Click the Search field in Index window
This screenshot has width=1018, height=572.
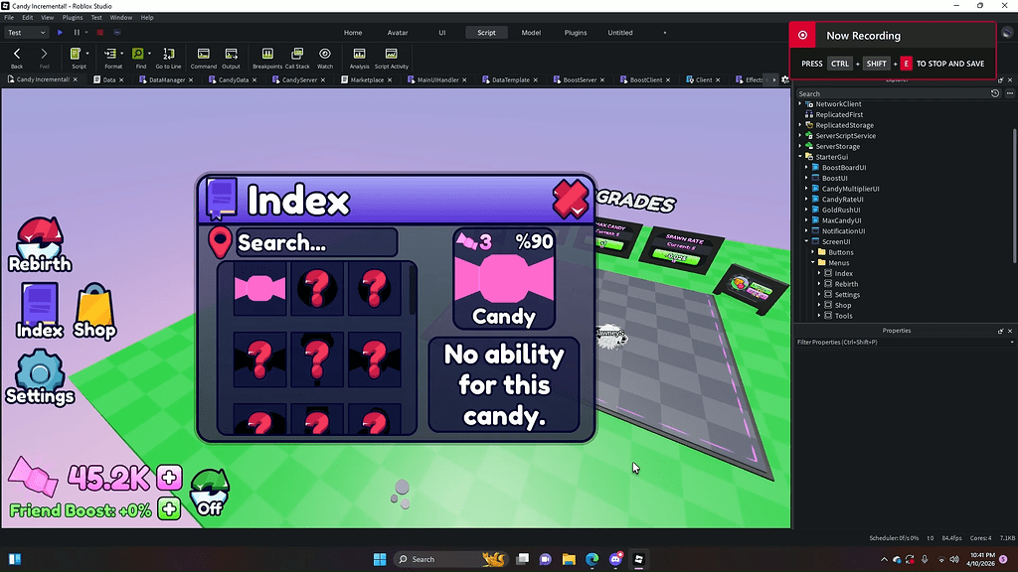point(316,242)
